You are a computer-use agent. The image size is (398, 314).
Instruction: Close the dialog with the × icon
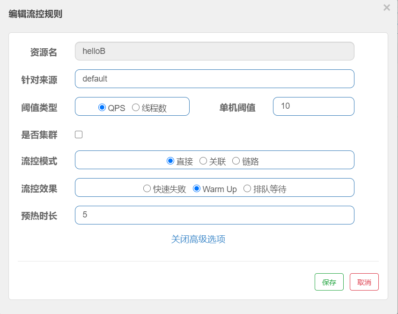(386, 7)
